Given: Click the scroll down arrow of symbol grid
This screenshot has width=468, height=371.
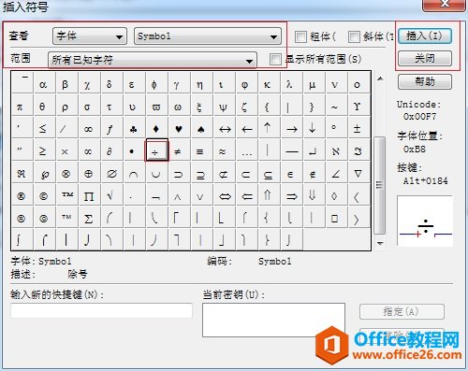Looking at the screenshot, I should [x=380, y=243].
